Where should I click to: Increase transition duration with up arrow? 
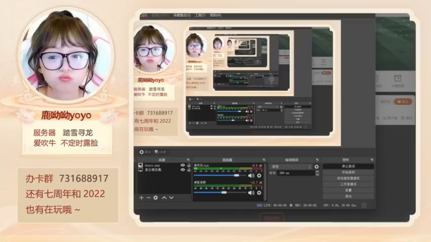[317, 172]
